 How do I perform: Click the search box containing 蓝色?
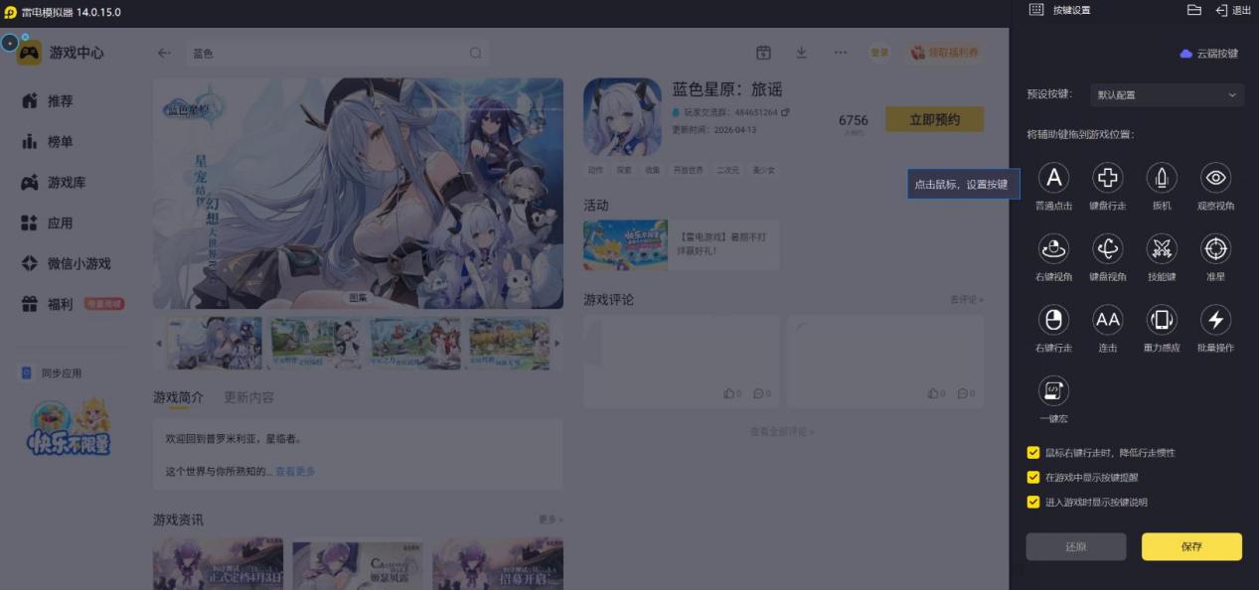pyautogui.click(x=338, y=53)
